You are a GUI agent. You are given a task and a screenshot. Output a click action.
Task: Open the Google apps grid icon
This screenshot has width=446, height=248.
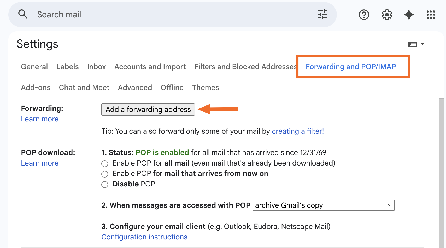[x=431, y=15]
